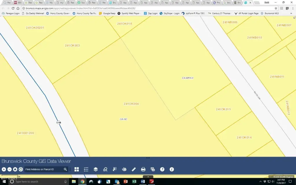Click the search magnifier button

point(65,169)
